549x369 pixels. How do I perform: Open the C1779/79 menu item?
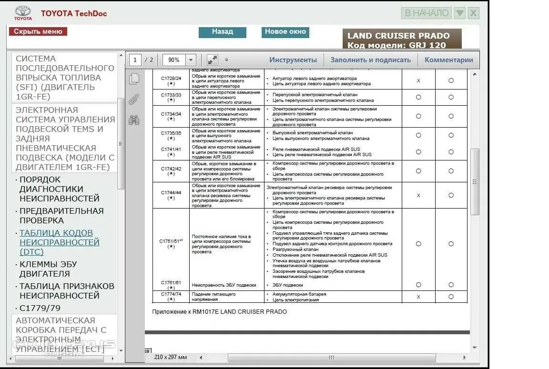click(x=40, y=308)
